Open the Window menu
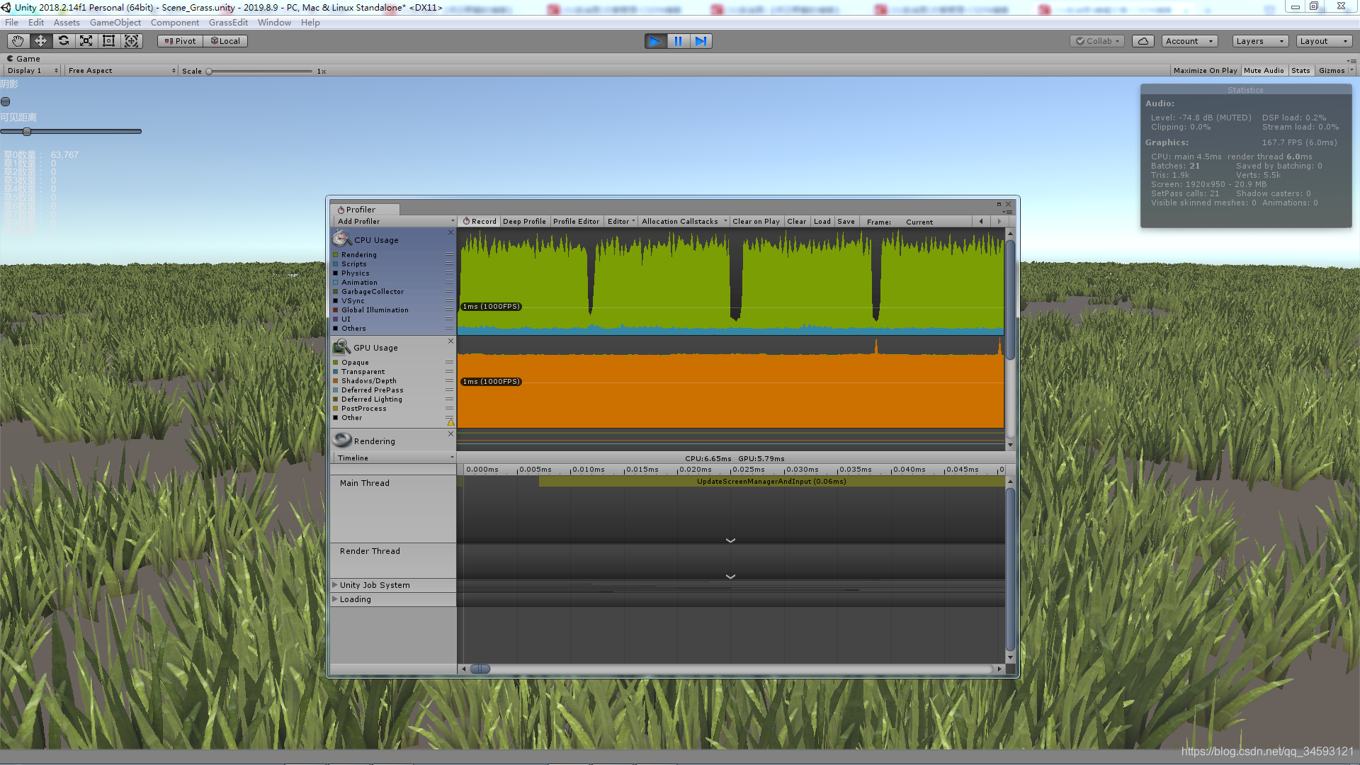 coord(274,23)
